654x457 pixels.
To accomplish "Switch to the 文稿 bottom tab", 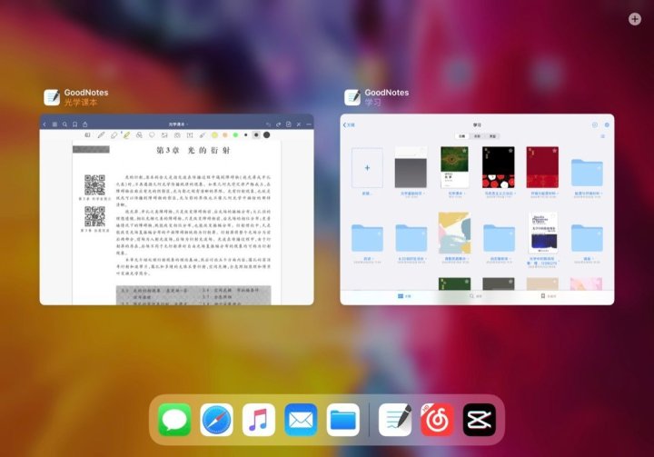I will [x=404, y=296].
